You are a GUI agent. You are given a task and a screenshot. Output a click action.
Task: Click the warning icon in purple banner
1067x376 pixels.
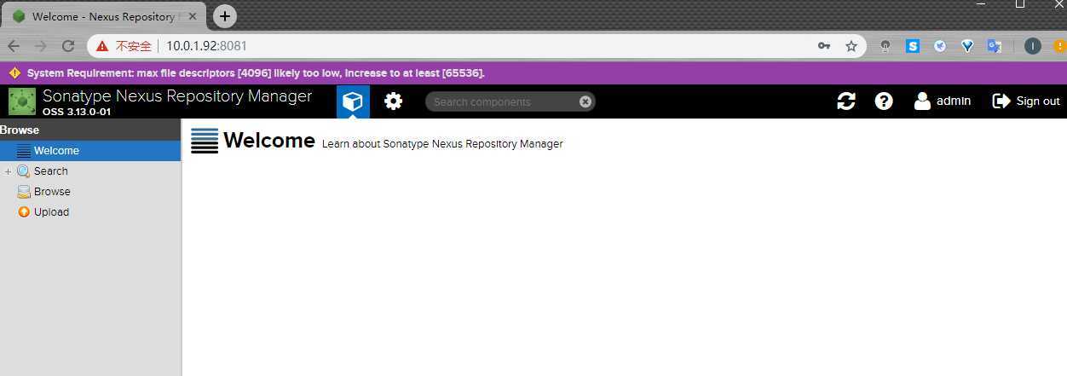14,73
